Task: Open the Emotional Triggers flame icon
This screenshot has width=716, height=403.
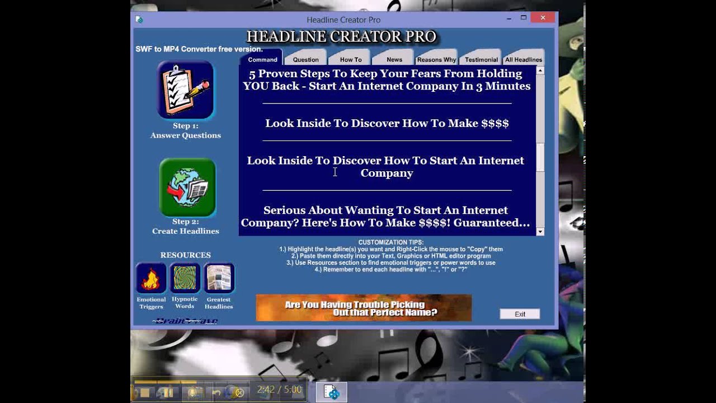Action: 151,278
